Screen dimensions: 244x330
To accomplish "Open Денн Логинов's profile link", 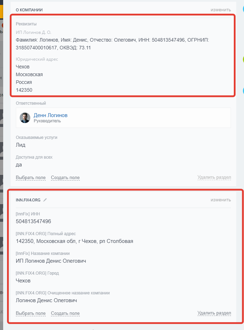I will (51, 115).
